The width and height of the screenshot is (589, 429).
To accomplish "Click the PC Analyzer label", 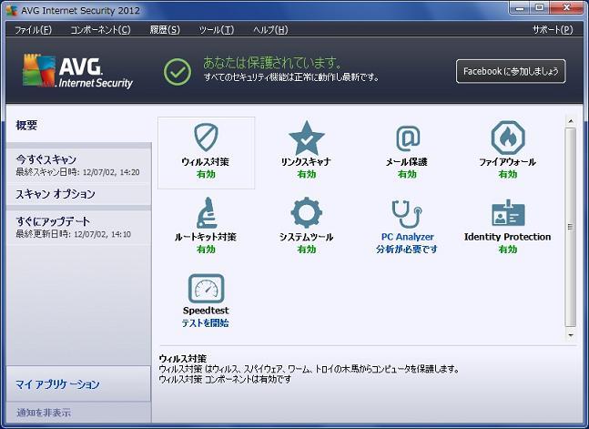I will [x=408, y=237].
